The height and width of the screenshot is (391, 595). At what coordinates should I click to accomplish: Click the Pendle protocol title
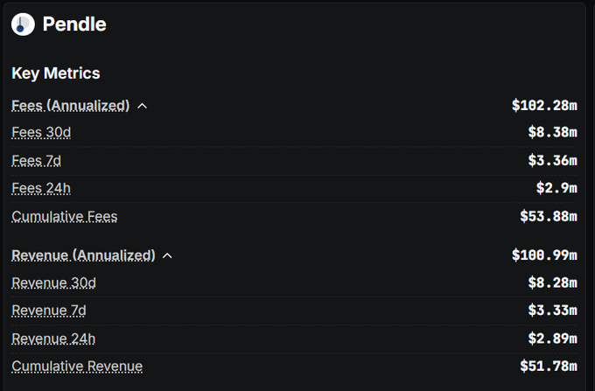pyautogui.click(x=74, y=24)
